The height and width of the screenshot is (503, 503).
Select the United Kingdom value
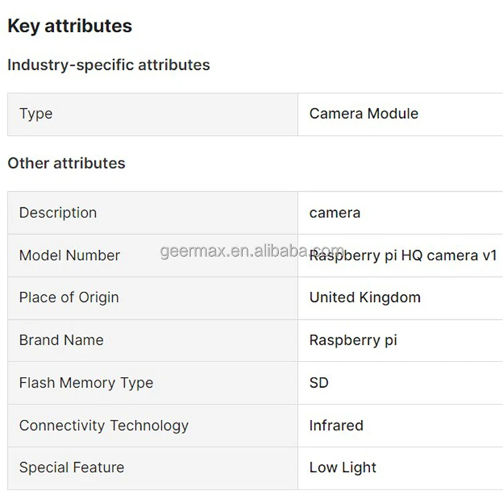pyautogui.click(x=365, y=298)
